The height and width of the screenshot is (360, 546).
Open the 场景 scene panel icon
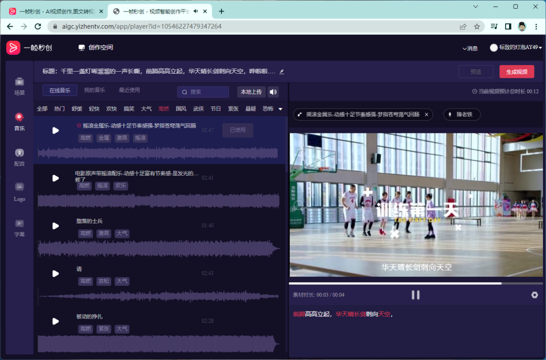click(x=19, y=81)
